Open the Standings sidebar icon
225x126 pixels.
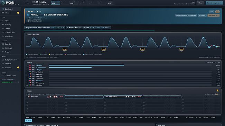pyautogui.click(x=3, y=48)
